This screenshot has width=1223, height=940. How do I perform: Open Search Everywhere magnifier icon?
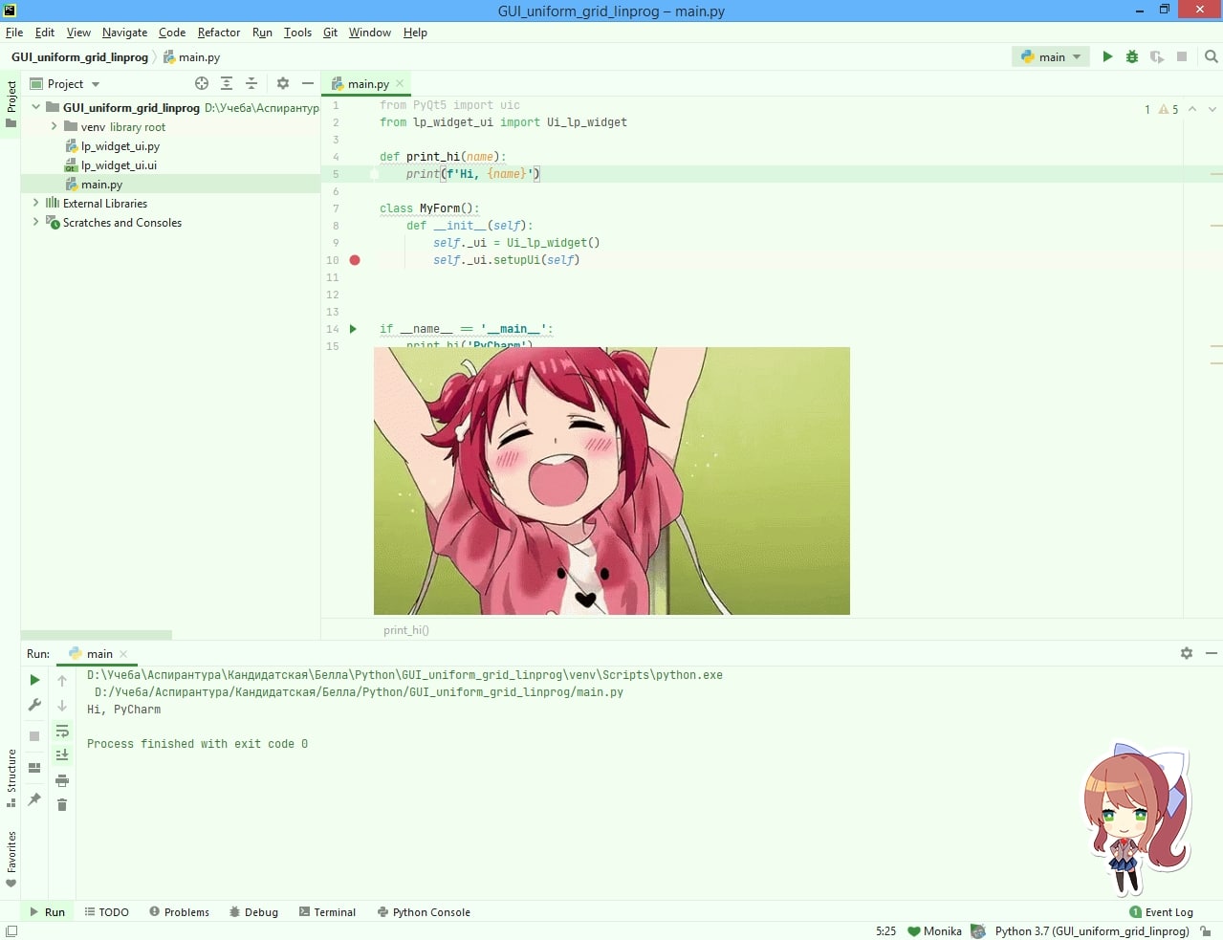pos(1212,57)
